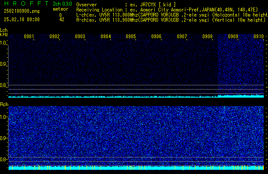Click the 0905 time marker
Image resolution: width=268 pixels, height=174 pixels.
131,36
